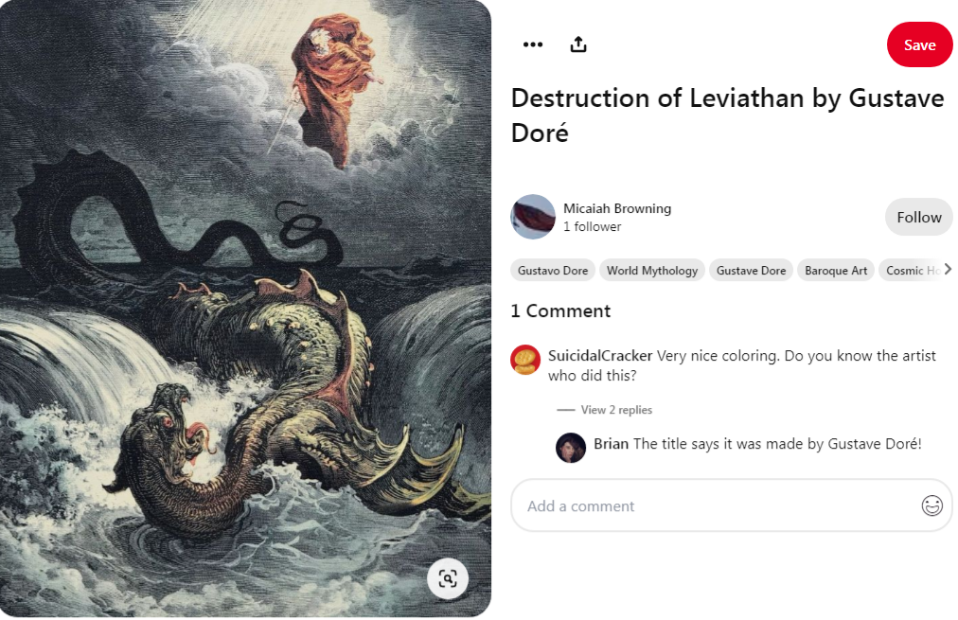
Task: Click the Micaiah Browning name link
Action: (x=617, y=208)
